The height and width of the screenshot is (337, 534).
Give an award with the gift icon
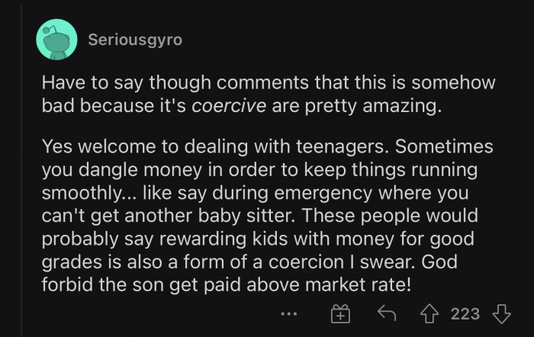click(339, 313)
